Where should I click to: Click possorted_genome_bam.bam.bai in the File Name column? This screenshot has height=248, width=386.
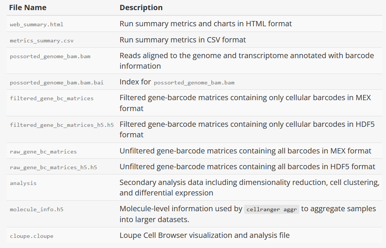pyautogui.click(x=56, y=83)
